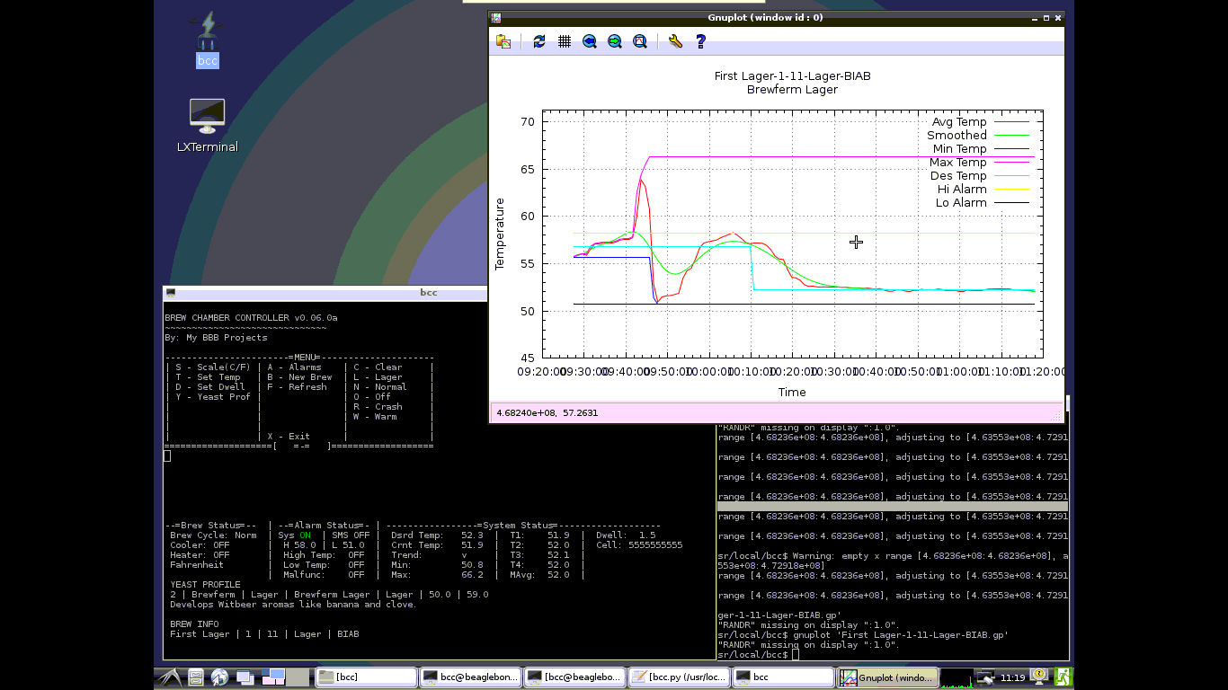
Task: Open Gnuplot help question mark icon
Action: pos(701,41)
